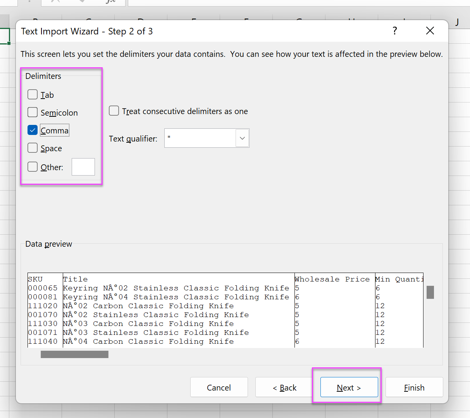Select column J header in the spreadsheet

457,22
